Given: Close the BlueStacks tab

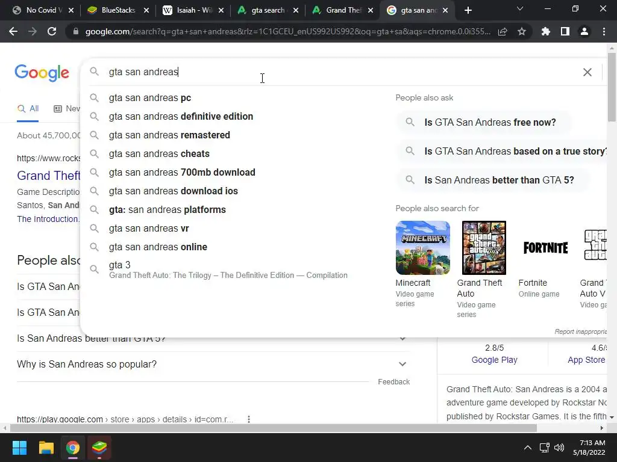Looking at the screenshot, I should pyautogui.click(x=146, y=11).
